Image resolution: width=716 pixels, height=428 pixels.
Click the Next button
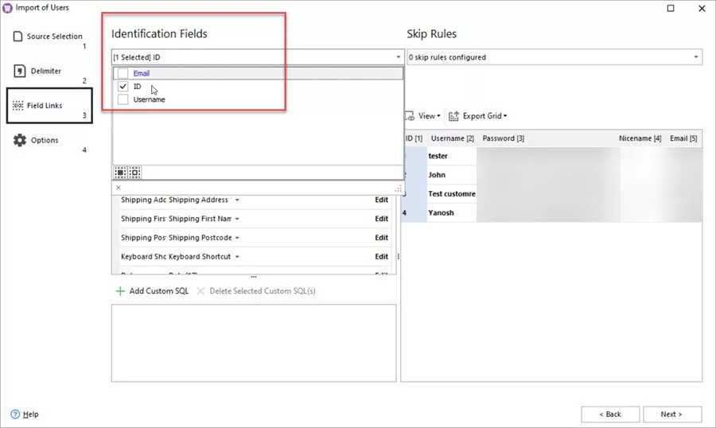[673, 414]
